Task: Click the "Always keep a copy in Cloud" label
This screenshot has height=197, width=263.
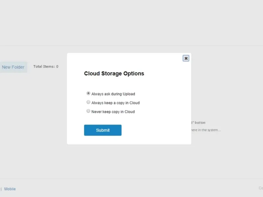Action: 115,103
